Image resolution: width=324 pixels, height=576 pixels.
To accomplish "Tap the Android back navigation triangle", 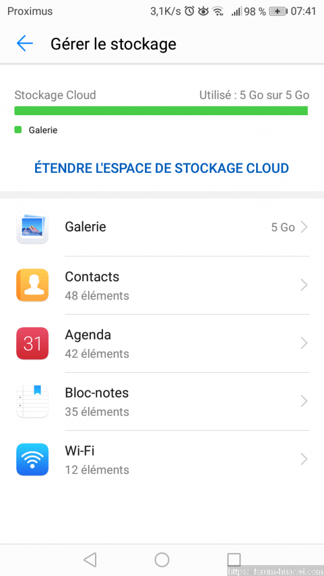I will point(90,560).
